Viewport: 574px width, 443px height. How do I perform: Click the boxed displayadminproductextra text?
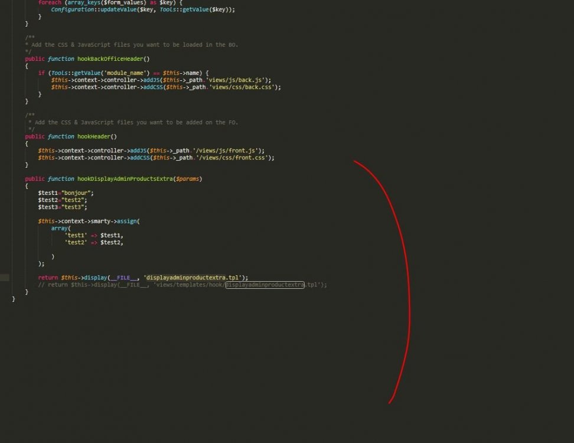click(263, 285)
